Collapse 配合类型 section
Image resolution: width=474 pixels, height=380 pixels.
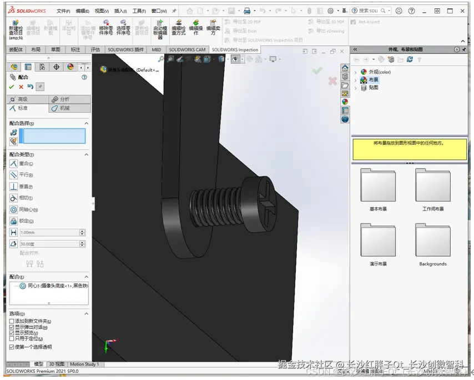(x=87, y=154)
